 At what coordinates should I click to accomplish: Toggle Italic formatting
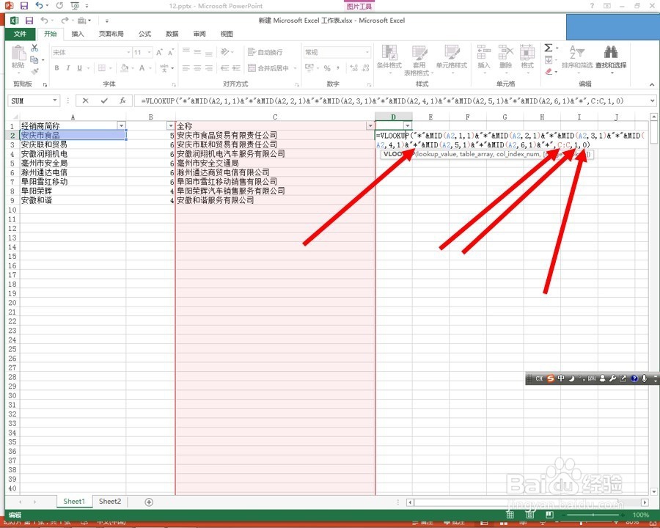(67, 67)
